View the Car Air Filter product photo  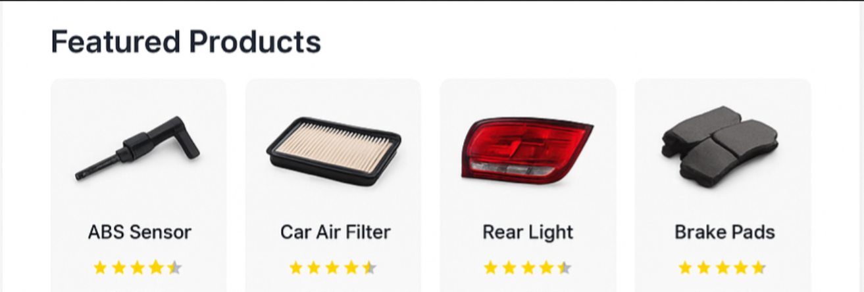[334, 151]
